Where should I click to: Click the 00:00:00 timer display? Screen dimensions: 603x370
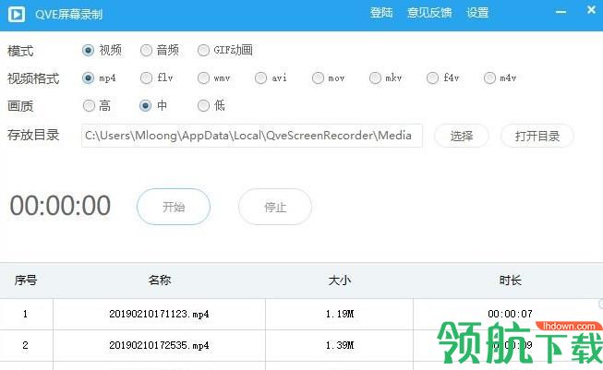[60, 206]
